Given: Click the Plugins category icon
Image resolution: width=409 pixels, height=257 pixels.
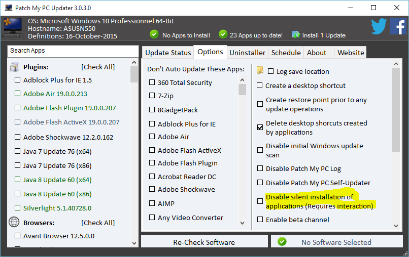Looking at the screenshot, I should [x=14, y=67].
